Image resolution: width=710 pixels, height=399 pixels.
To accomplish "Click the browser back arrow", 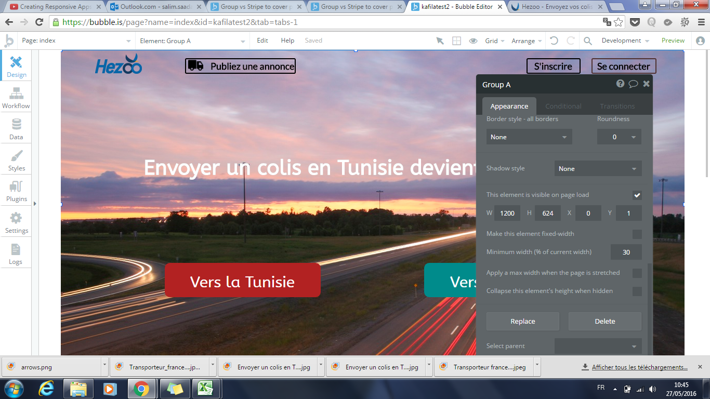I will (10, 22).
